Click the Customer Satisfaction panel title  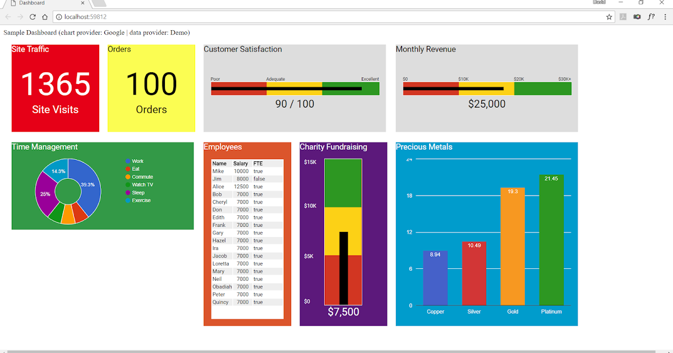pyautogui.click(x=242, y=49)
